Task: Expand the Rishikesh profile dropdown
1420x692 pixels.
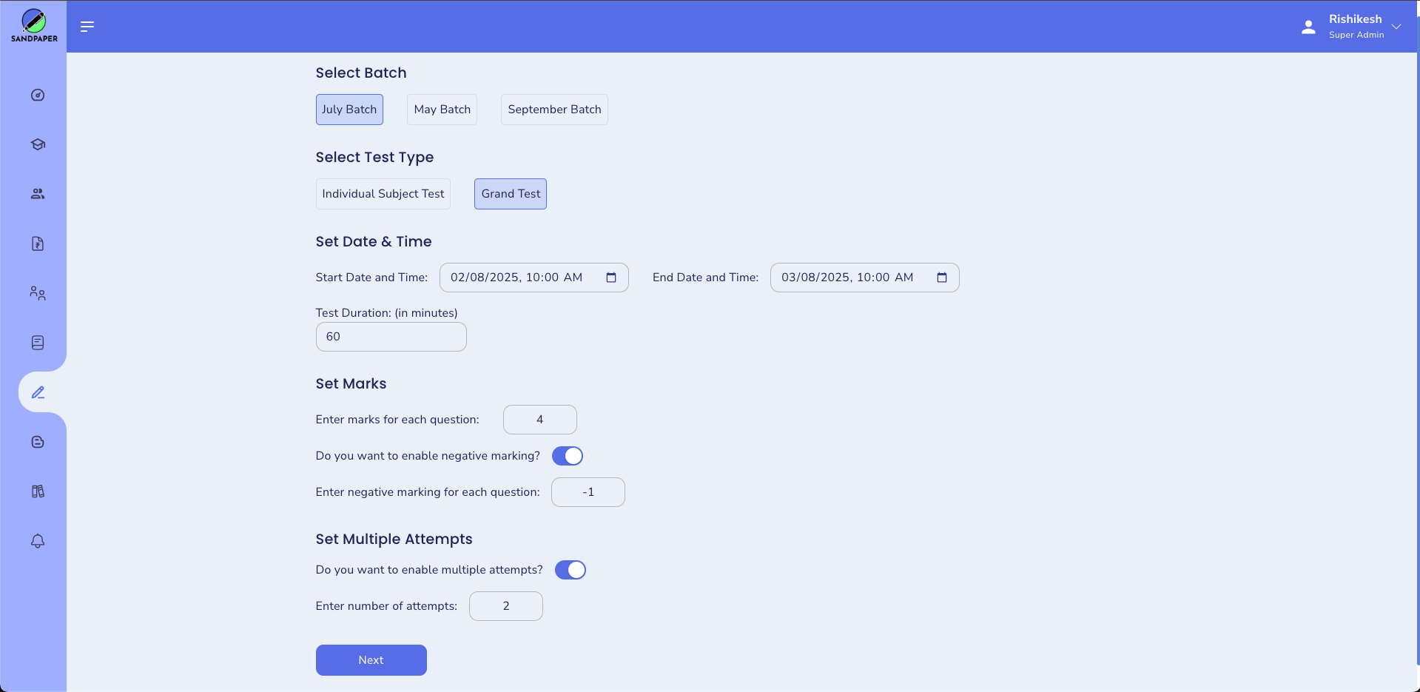Action: 1395,27
